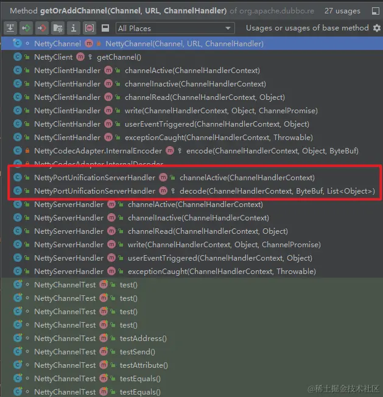Click method icon on NettyPortUnificationServerHandler decode row
This screenshot has height=397, width=383.
(x=163, y=191)
